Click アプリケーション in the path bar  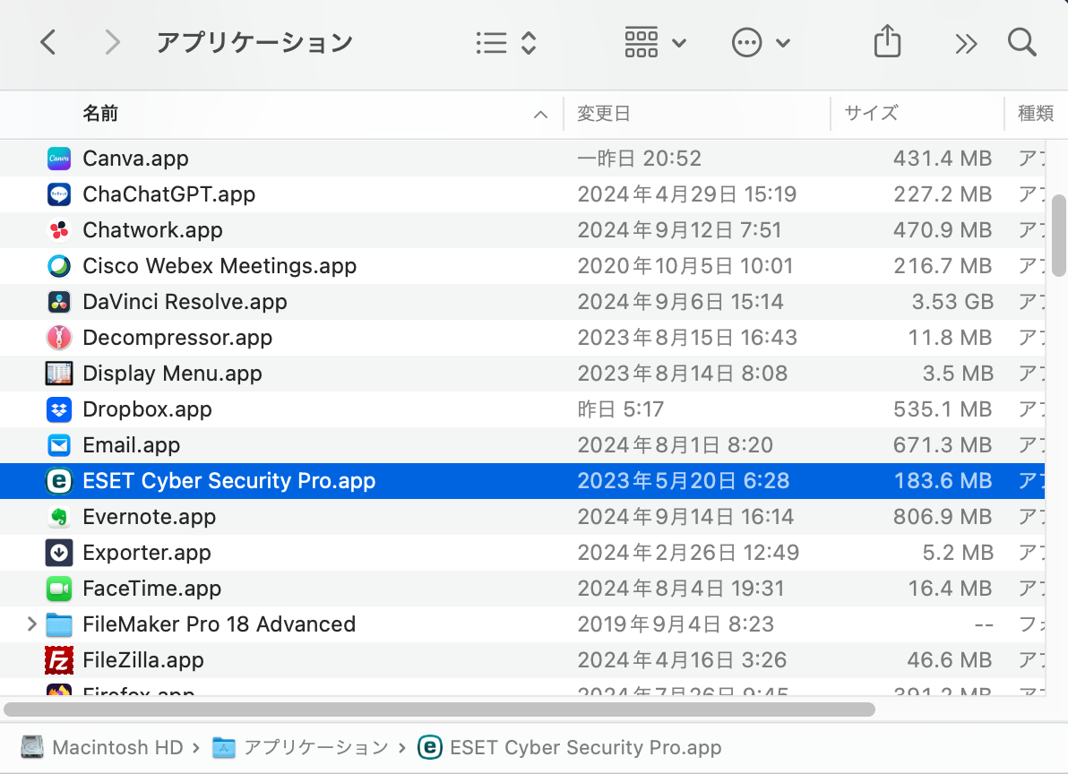(316, 747)
